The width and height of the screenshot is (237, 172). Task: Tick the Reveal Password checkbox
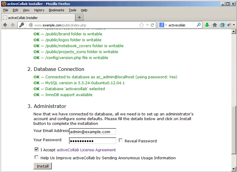pyautogui.click(x=121, y=140)
